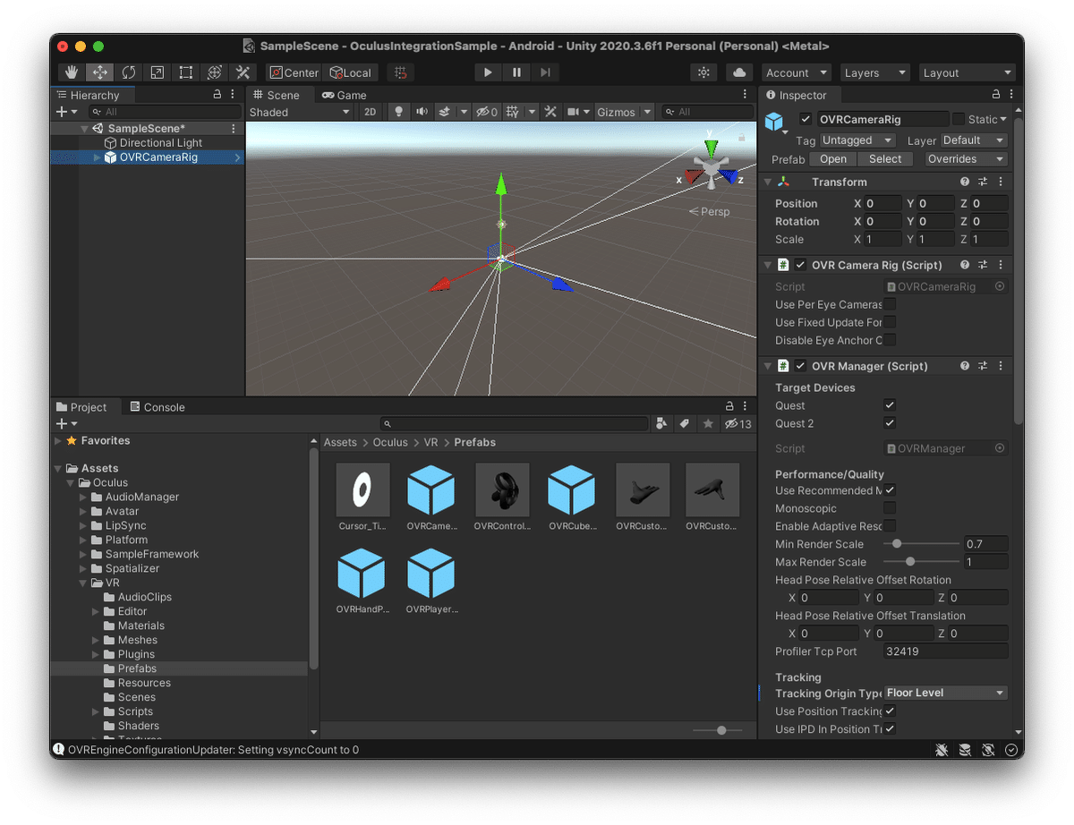Expand the Avatar folder

coord(83,511)
